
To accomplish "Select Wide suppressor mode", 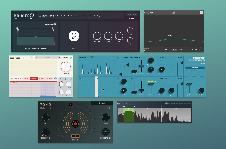I will pyautogui.click(x=34, y=78).
